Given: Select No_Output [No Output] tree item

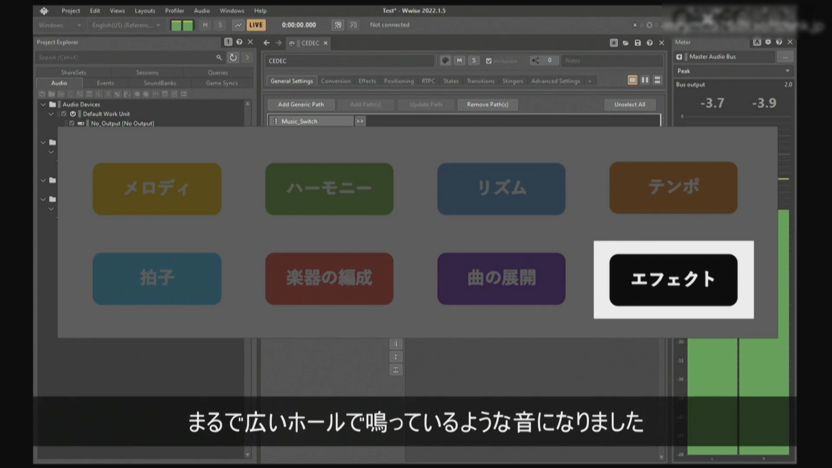Looking at the screenshot, I should 122,123.
